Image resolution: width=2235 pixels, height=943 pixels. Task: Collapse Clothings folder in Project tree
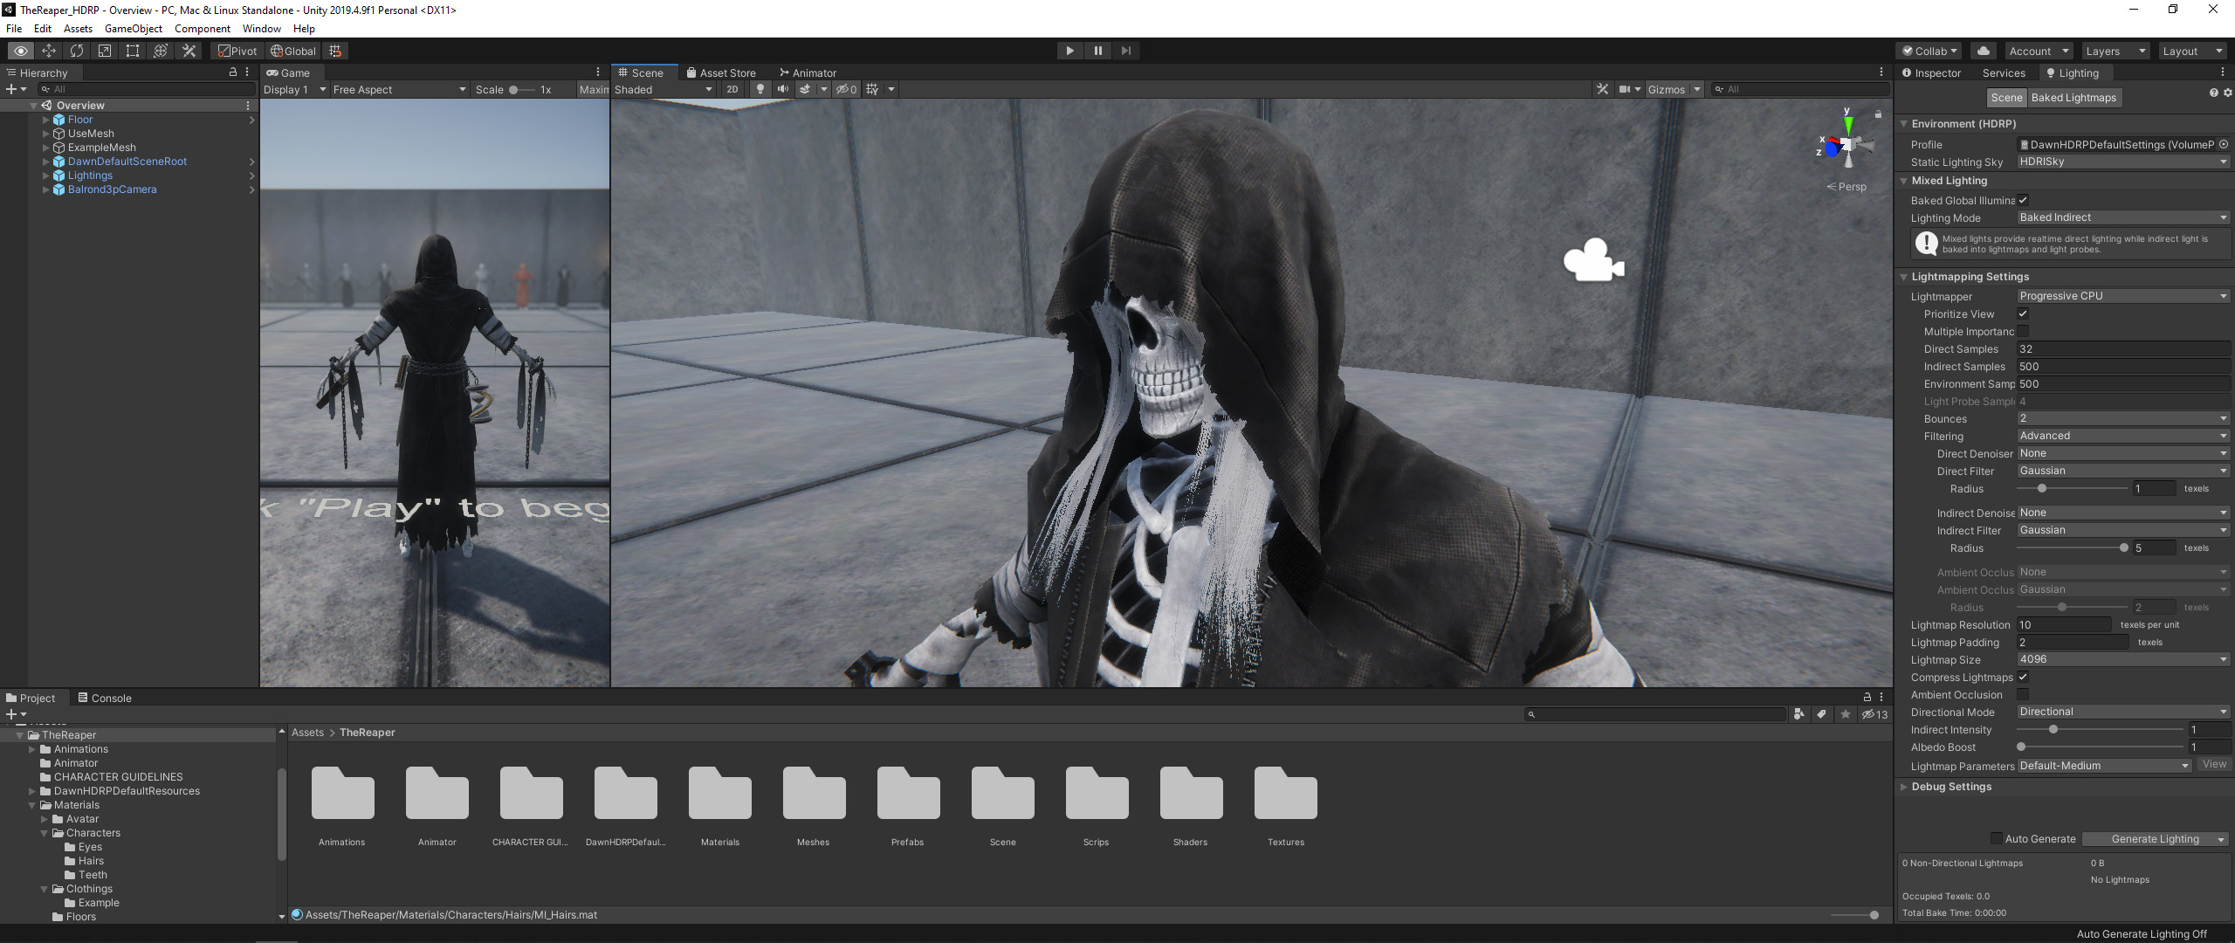point(44,889)
